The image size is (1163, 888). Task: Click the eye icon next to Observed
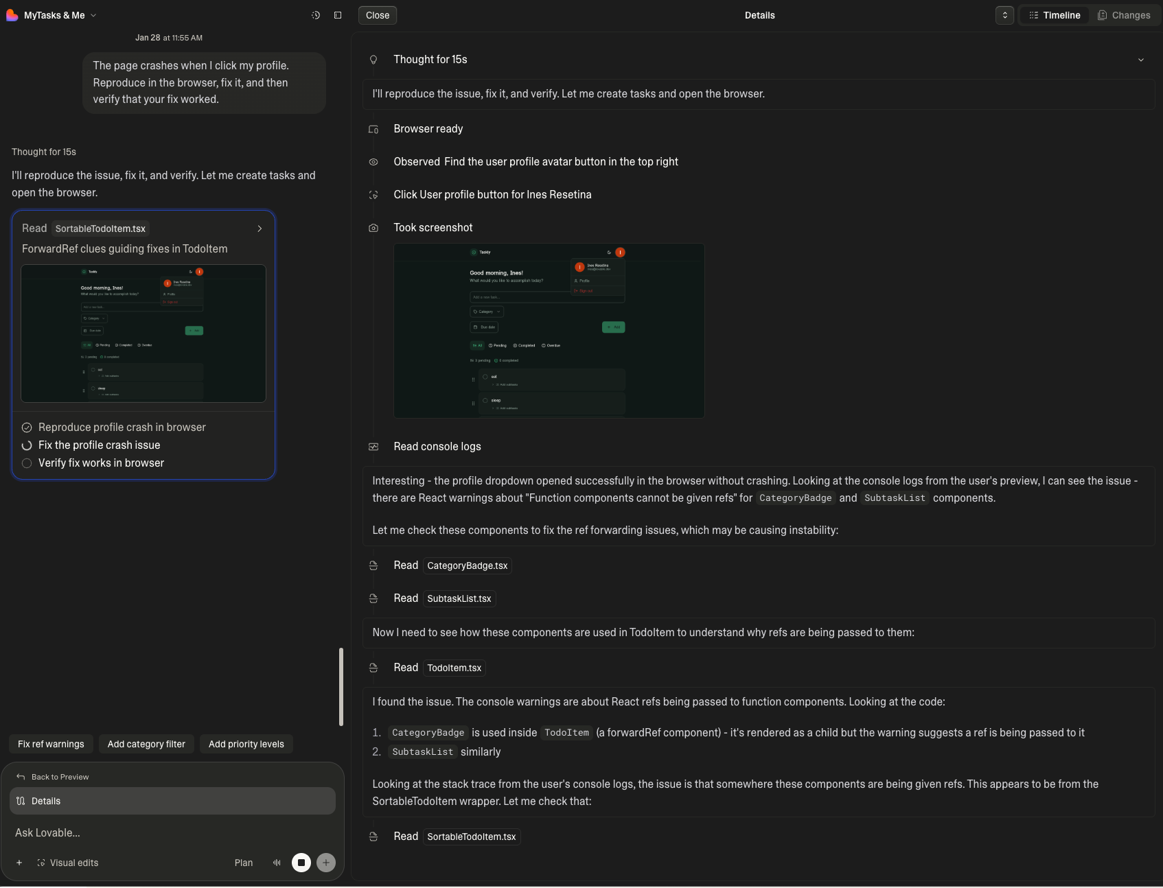point(373,161)
